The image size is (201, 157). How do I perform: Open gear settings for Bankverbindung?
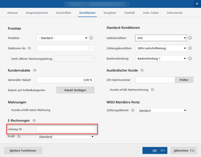(x=190, y=59)
